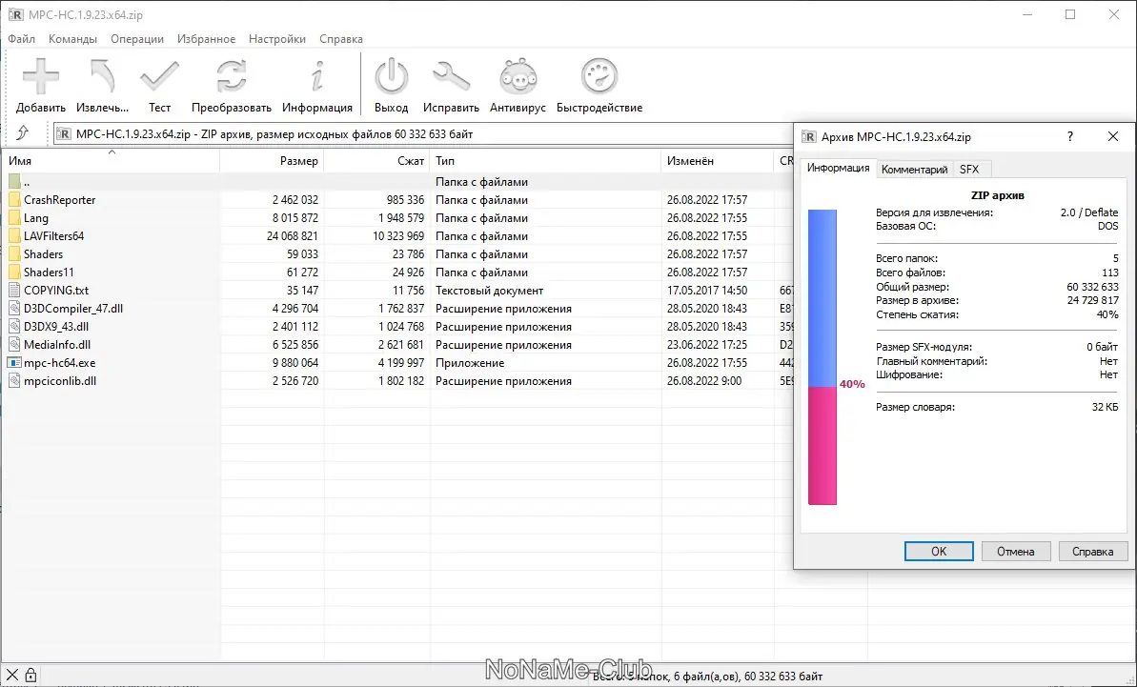This screenshot has height=687, width=1137.
Task: Select the mpciconlib.dll file name
Action: click(x=60, y=381)
